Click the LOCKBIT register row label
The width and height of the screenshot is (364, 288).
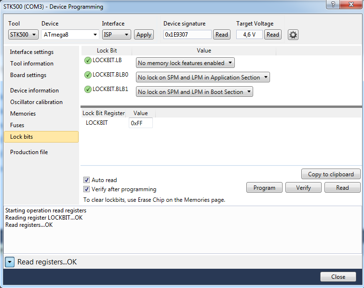click(97, 123)
